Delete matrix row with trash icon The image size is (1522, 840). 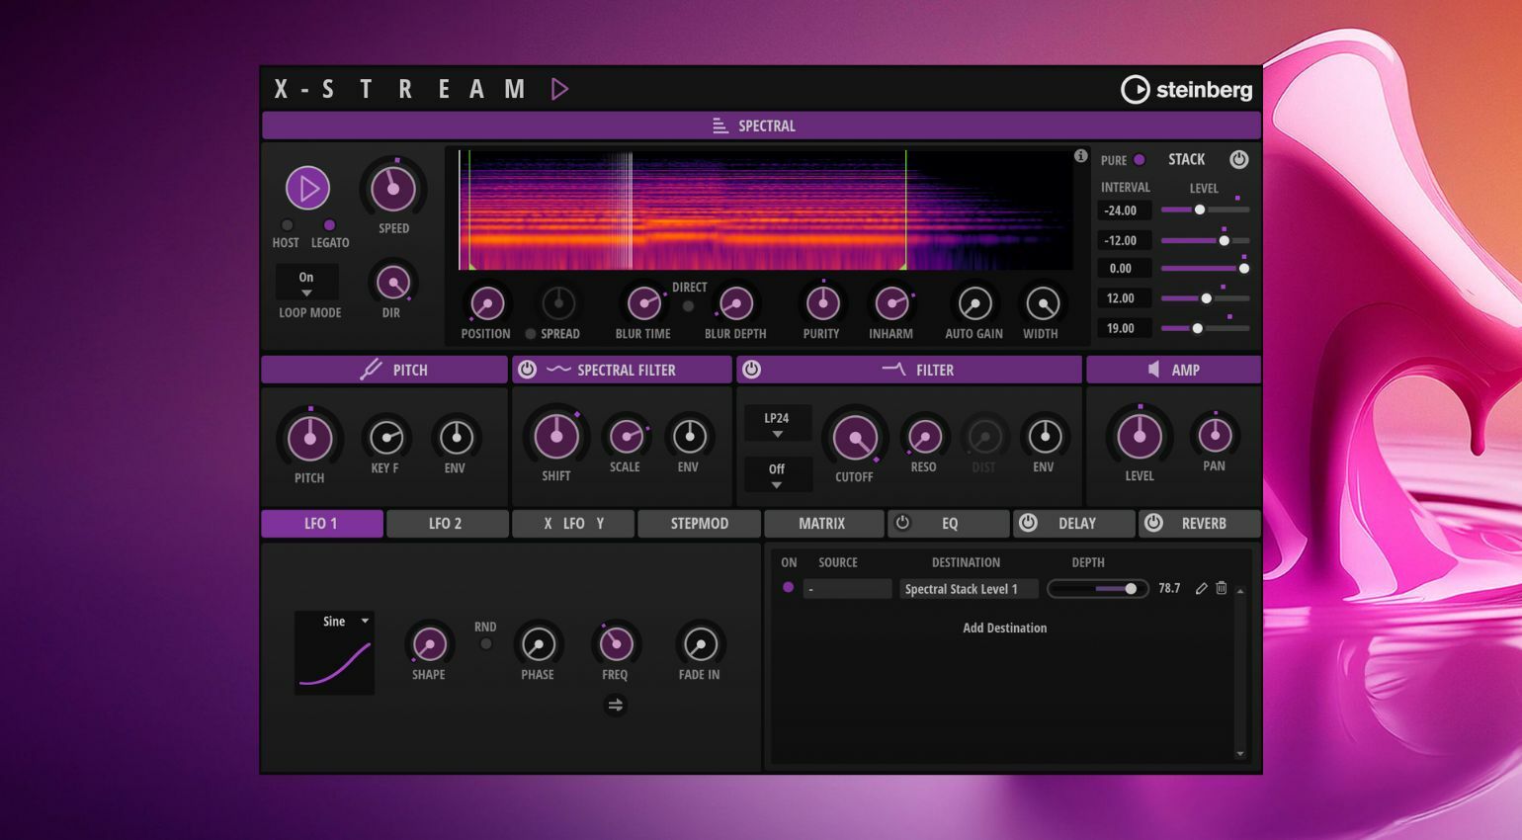pyautogui.click(x=1222, y=588)
